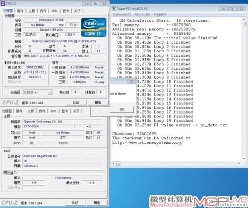The image size is (248, 208).
Task: Click the 1.524 V core voltage value
Action: click(x=70, y=35)
